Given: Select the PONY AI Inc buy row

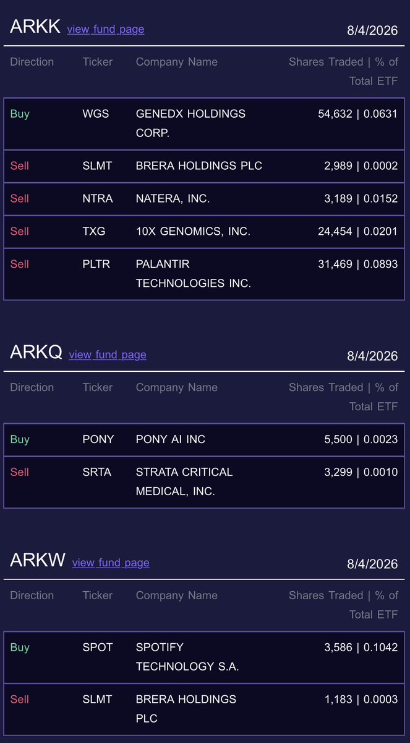Looking at the screenshot, I should [204, 440].
